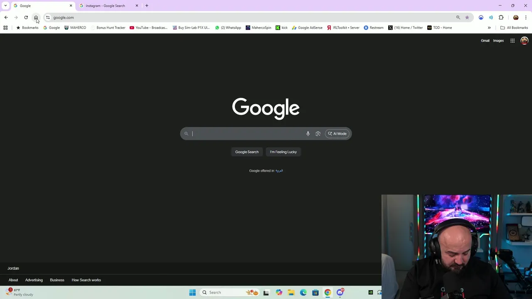Viewport: 532px width, 299px height.
Task: Close the instagram - Google Search tab
Action: [137, 6]
